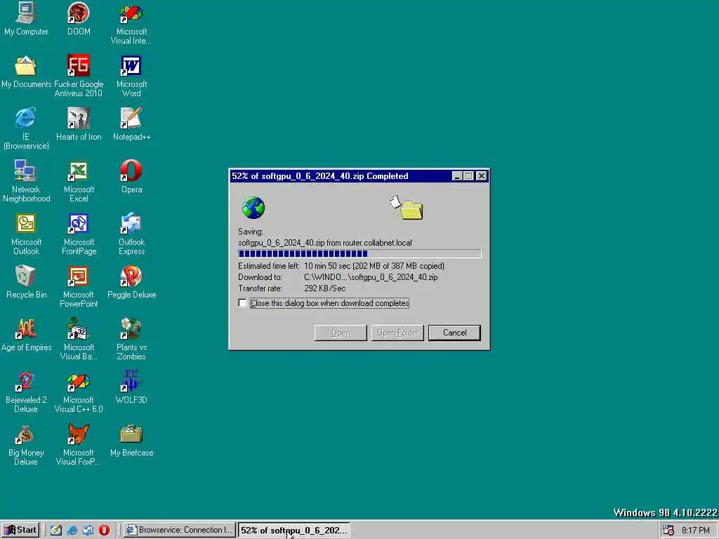
Task: Launch Internet Explorer from quick launch bar
Action: (72, 531)
